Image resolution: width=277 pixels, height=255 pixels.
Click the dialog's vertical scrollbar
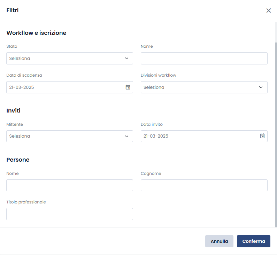pyautogui.click(x=276, y=134)
